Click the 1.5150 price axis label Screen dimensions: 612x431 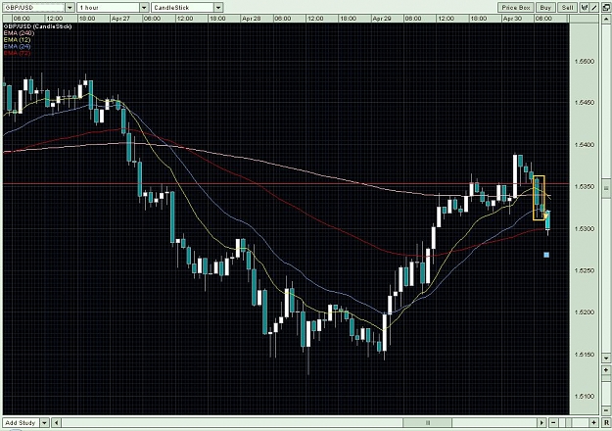point(585,355)
